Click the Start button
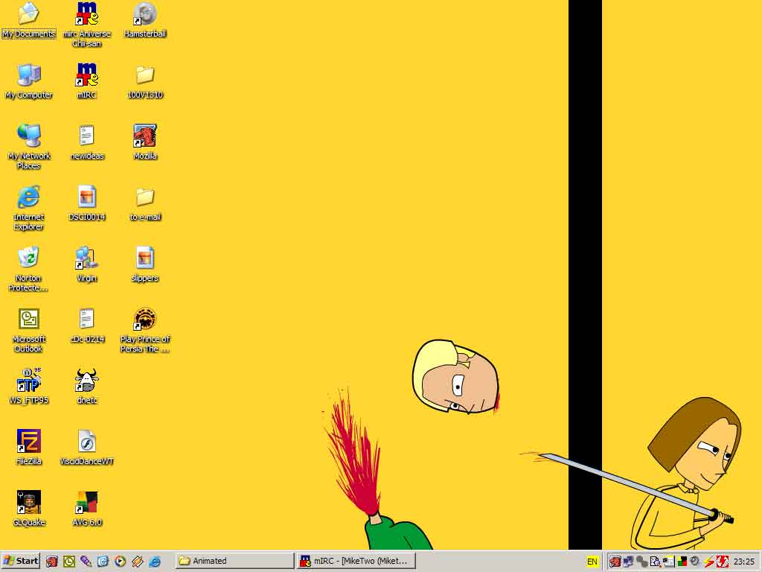Screen dimensions: 762x572 point(21,561)
